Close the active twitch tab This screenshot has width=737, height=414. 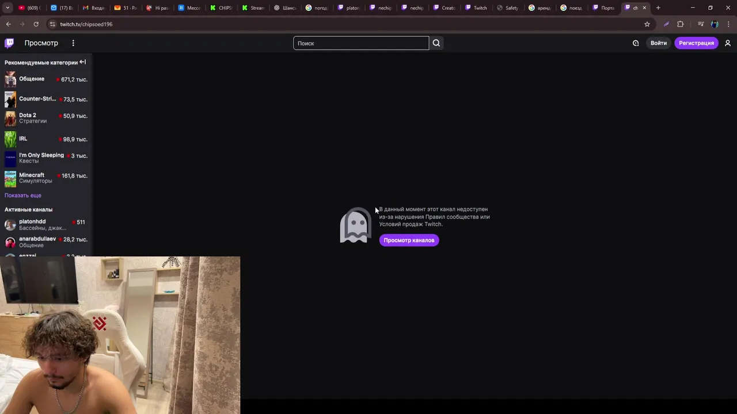click(x=644, y=7)
